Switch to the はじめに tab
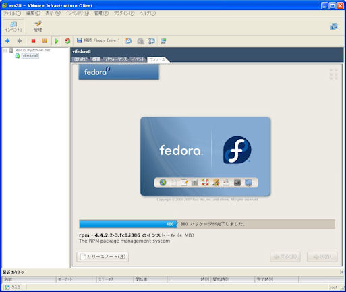The width and height of the screenshot is (346, 292). click(x=81, y=59)
